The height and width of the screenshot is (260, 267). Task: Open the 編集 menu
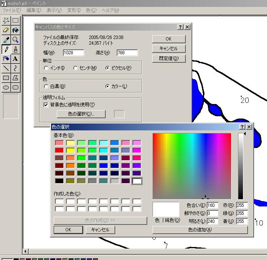[x=34, y=10]
